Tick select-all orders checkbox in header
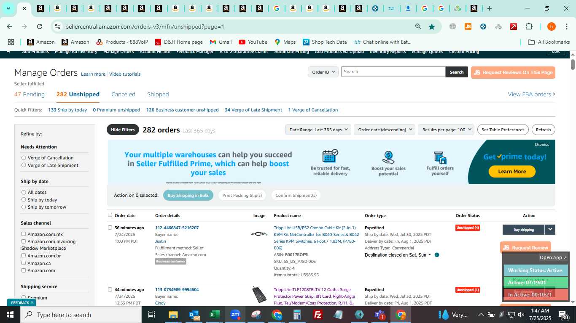The image size is (576, 323). [110, 215]
